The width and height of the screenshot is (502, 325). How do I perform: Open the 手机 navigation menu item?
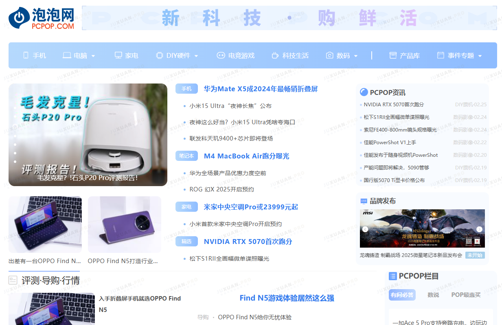point(39,55)
